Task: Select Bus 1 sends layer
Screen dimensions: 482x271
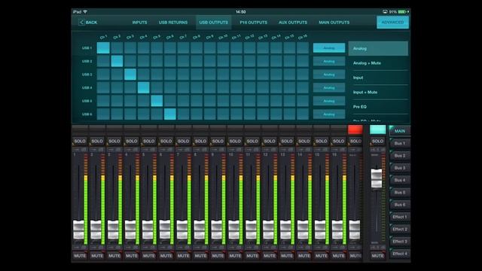Action: click(x=400, y=144)
